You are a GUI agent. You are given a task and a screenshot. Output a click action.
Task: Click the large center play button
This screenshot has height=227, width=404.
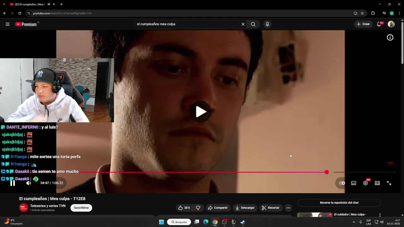(201, 112)
